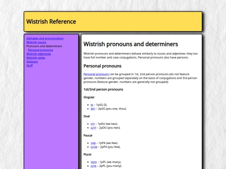This screenshot has width=226, height=169.
Task: Click the Singular subheading
Action: tap(89, 97)
